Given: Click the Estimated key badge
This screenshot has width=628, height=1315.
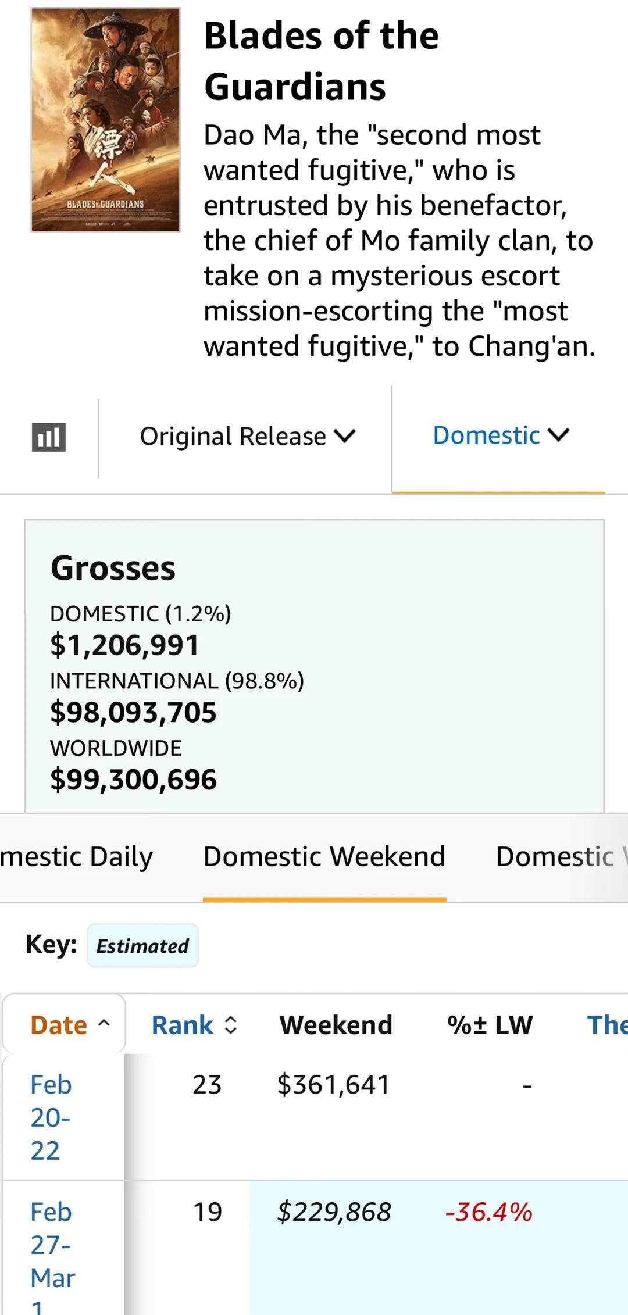Looking at the screenshot, I should point(142,946).
